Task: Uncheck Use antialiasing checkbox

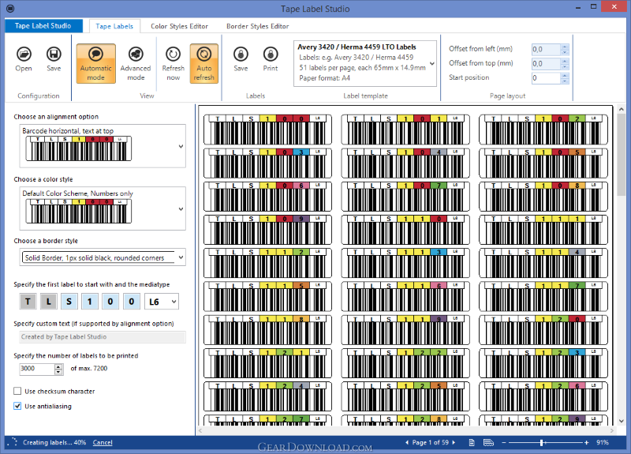Action: click(17, 406)
